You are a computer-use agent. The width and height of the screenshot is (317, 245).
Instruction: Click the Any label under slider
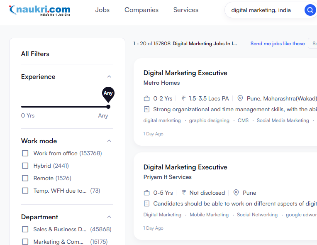pos(103,116)
